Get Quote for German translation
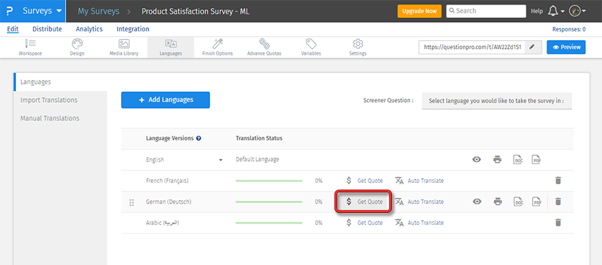602x265 pixels. (x=365, y=202)
